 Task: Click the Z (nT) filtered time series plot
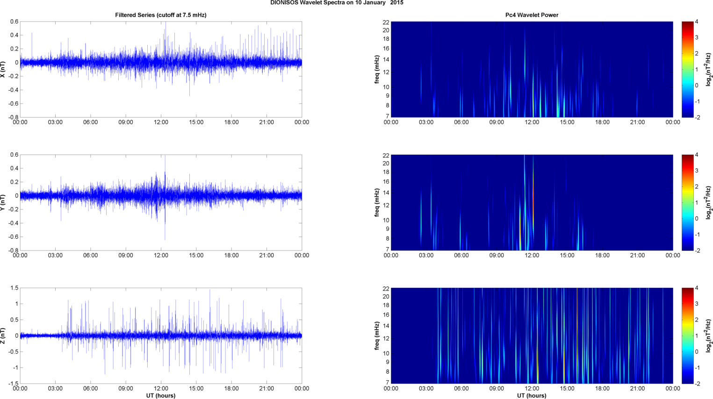point(161,335)
